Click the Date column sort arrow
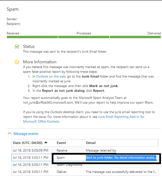 (46, 142)
